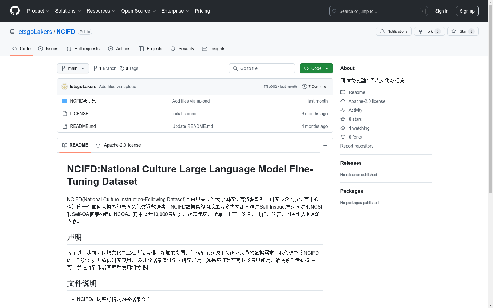Open the NCIFD repository title link

pos(66,32)
